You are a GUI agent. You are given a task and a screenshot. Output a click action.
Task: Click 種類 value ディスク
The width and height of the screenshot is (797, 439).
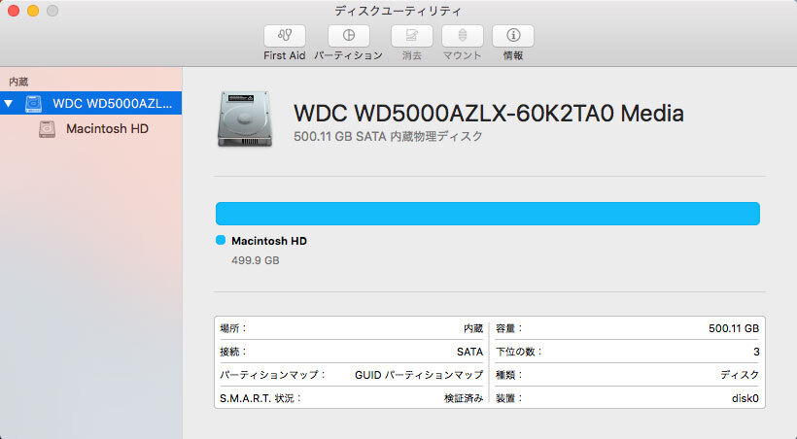(740, 375)
